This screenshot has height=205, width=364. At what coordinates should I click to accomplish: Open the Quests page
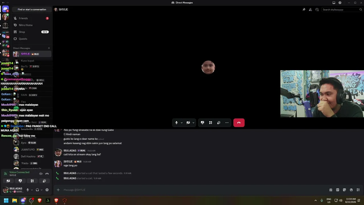point(32,39)
